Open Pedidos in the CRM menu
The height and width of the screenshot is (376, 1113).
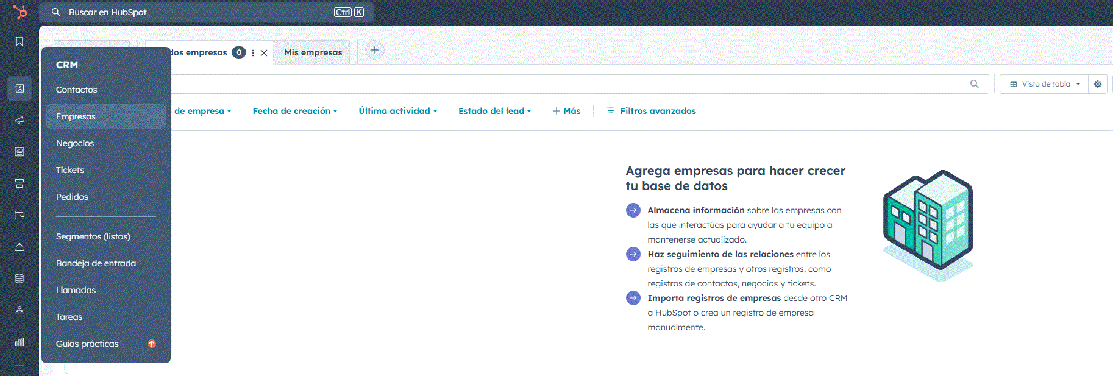tap(106, 197)
